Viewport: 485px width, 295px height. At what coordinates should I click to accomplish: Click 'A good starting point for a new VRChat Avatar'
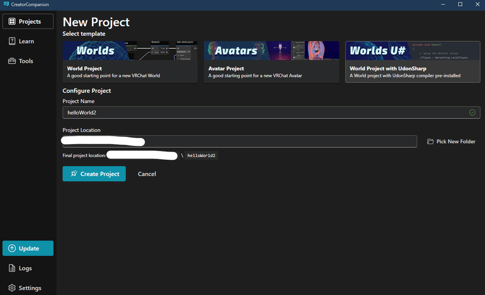[255, 76]
